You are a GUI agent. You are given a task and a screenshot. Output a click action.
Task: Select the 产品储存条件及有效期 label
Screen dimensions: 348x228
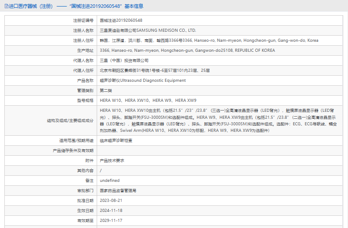pos(73,151)
